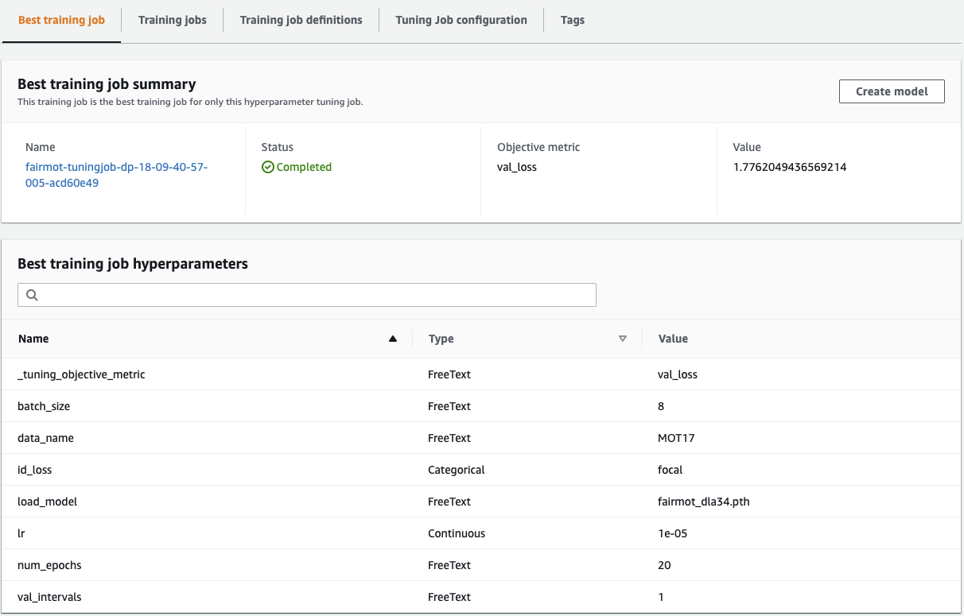Screen dimensions: 964x616
Task: Switch to the Training jobs tab
Action: [172, 20]
